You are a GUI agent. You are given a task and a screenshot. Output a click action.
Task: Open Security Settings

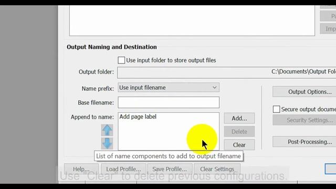click(304, 120)
